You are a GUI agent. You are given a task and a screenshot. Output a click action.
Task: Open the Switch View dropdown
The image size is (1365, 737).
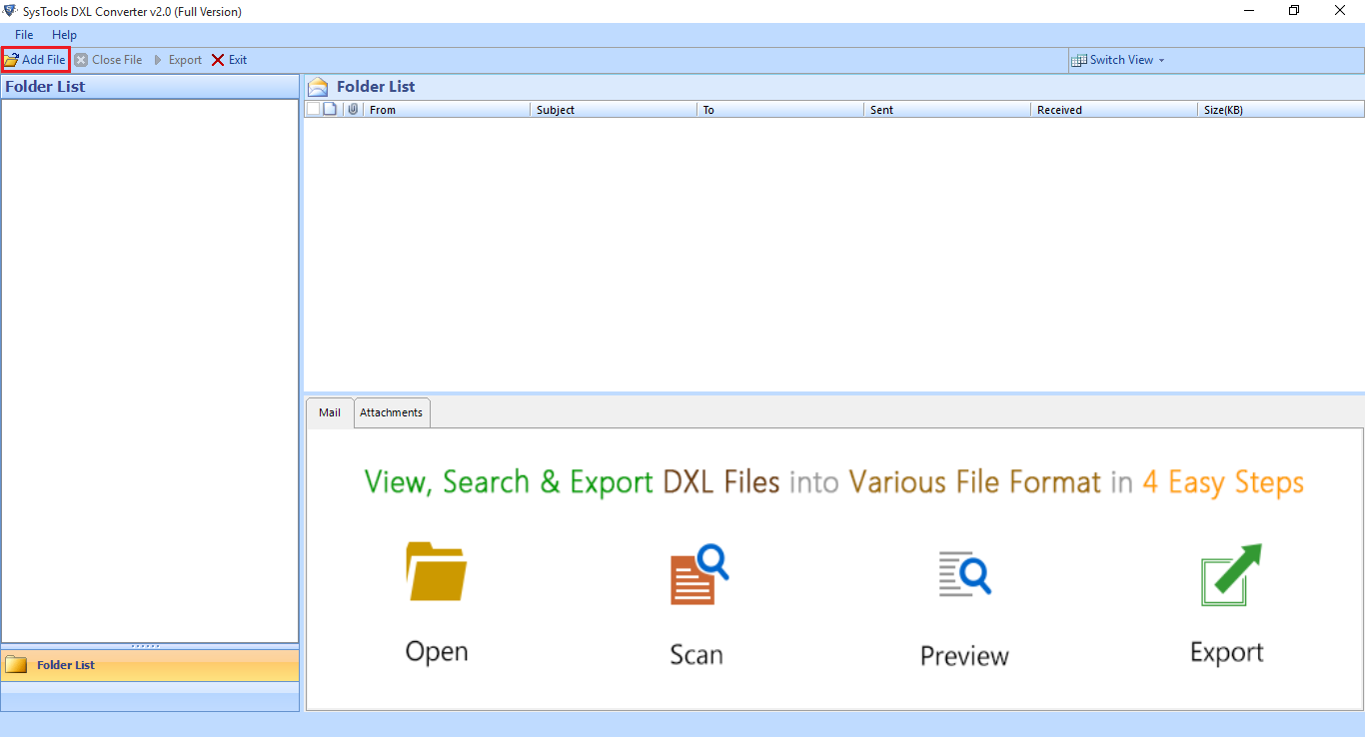tap(1117, 60)
